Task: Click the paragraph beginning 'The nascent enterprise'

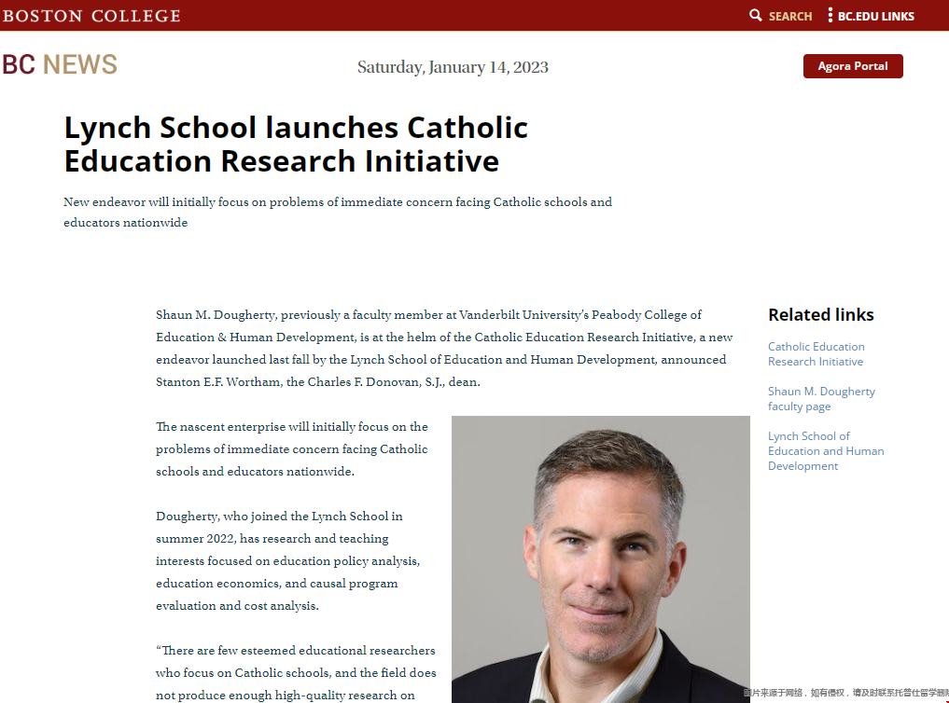Action: click(x=292, y=449)
